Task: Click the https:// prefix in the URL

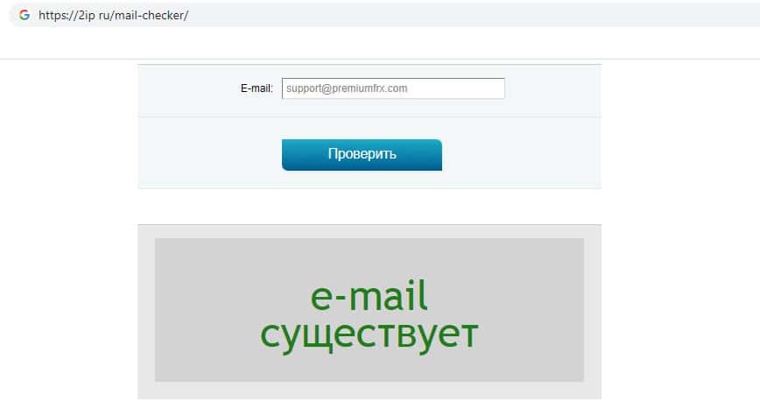Action: 59,16
